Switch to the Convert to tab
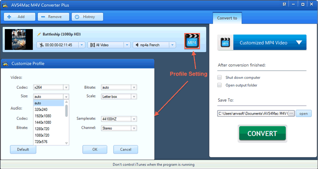 pos(227,18)
